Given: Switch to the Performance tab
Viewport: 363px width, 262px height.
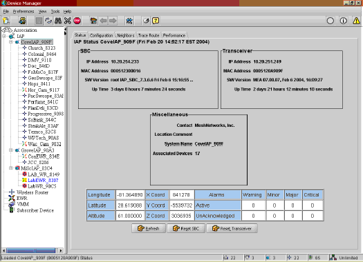Looking at the screenshot, I should tap(174, 35).
